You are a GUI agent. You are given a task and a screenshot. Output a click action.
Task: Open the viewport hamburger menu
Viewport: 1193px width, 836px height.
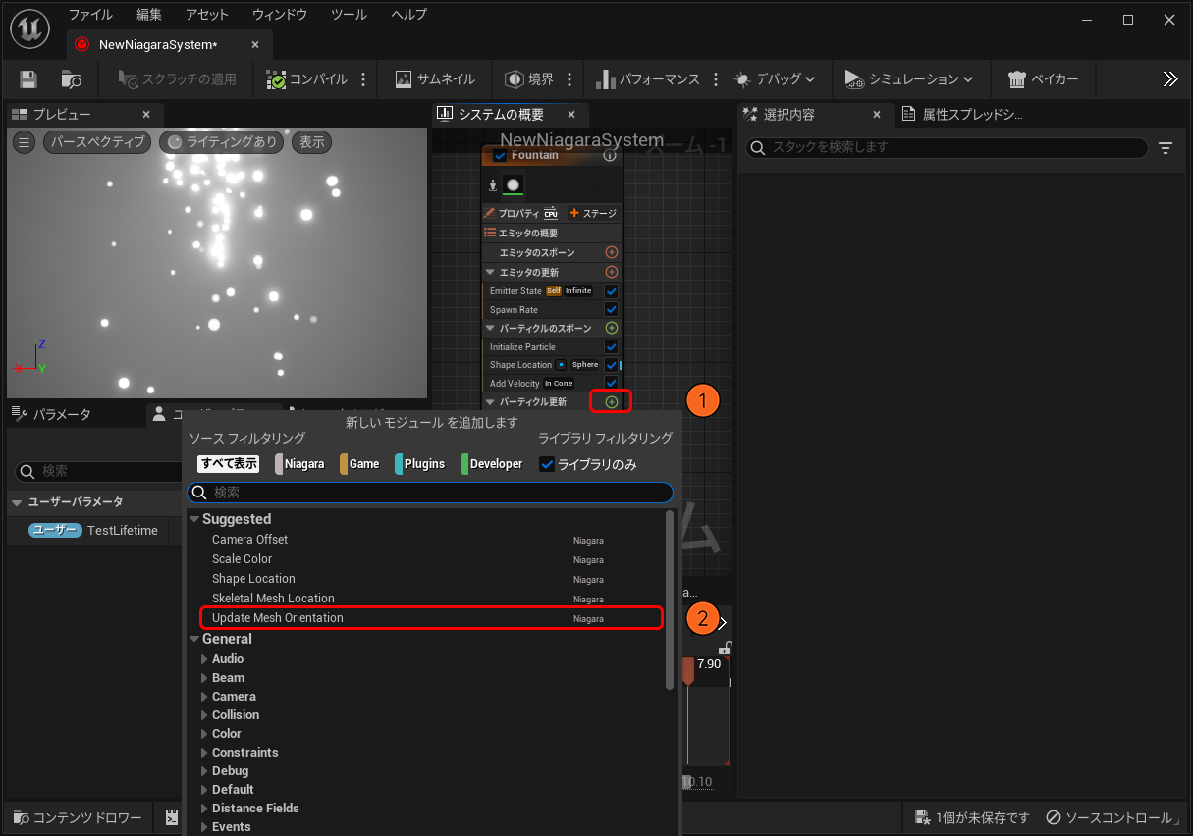[25, 142]
